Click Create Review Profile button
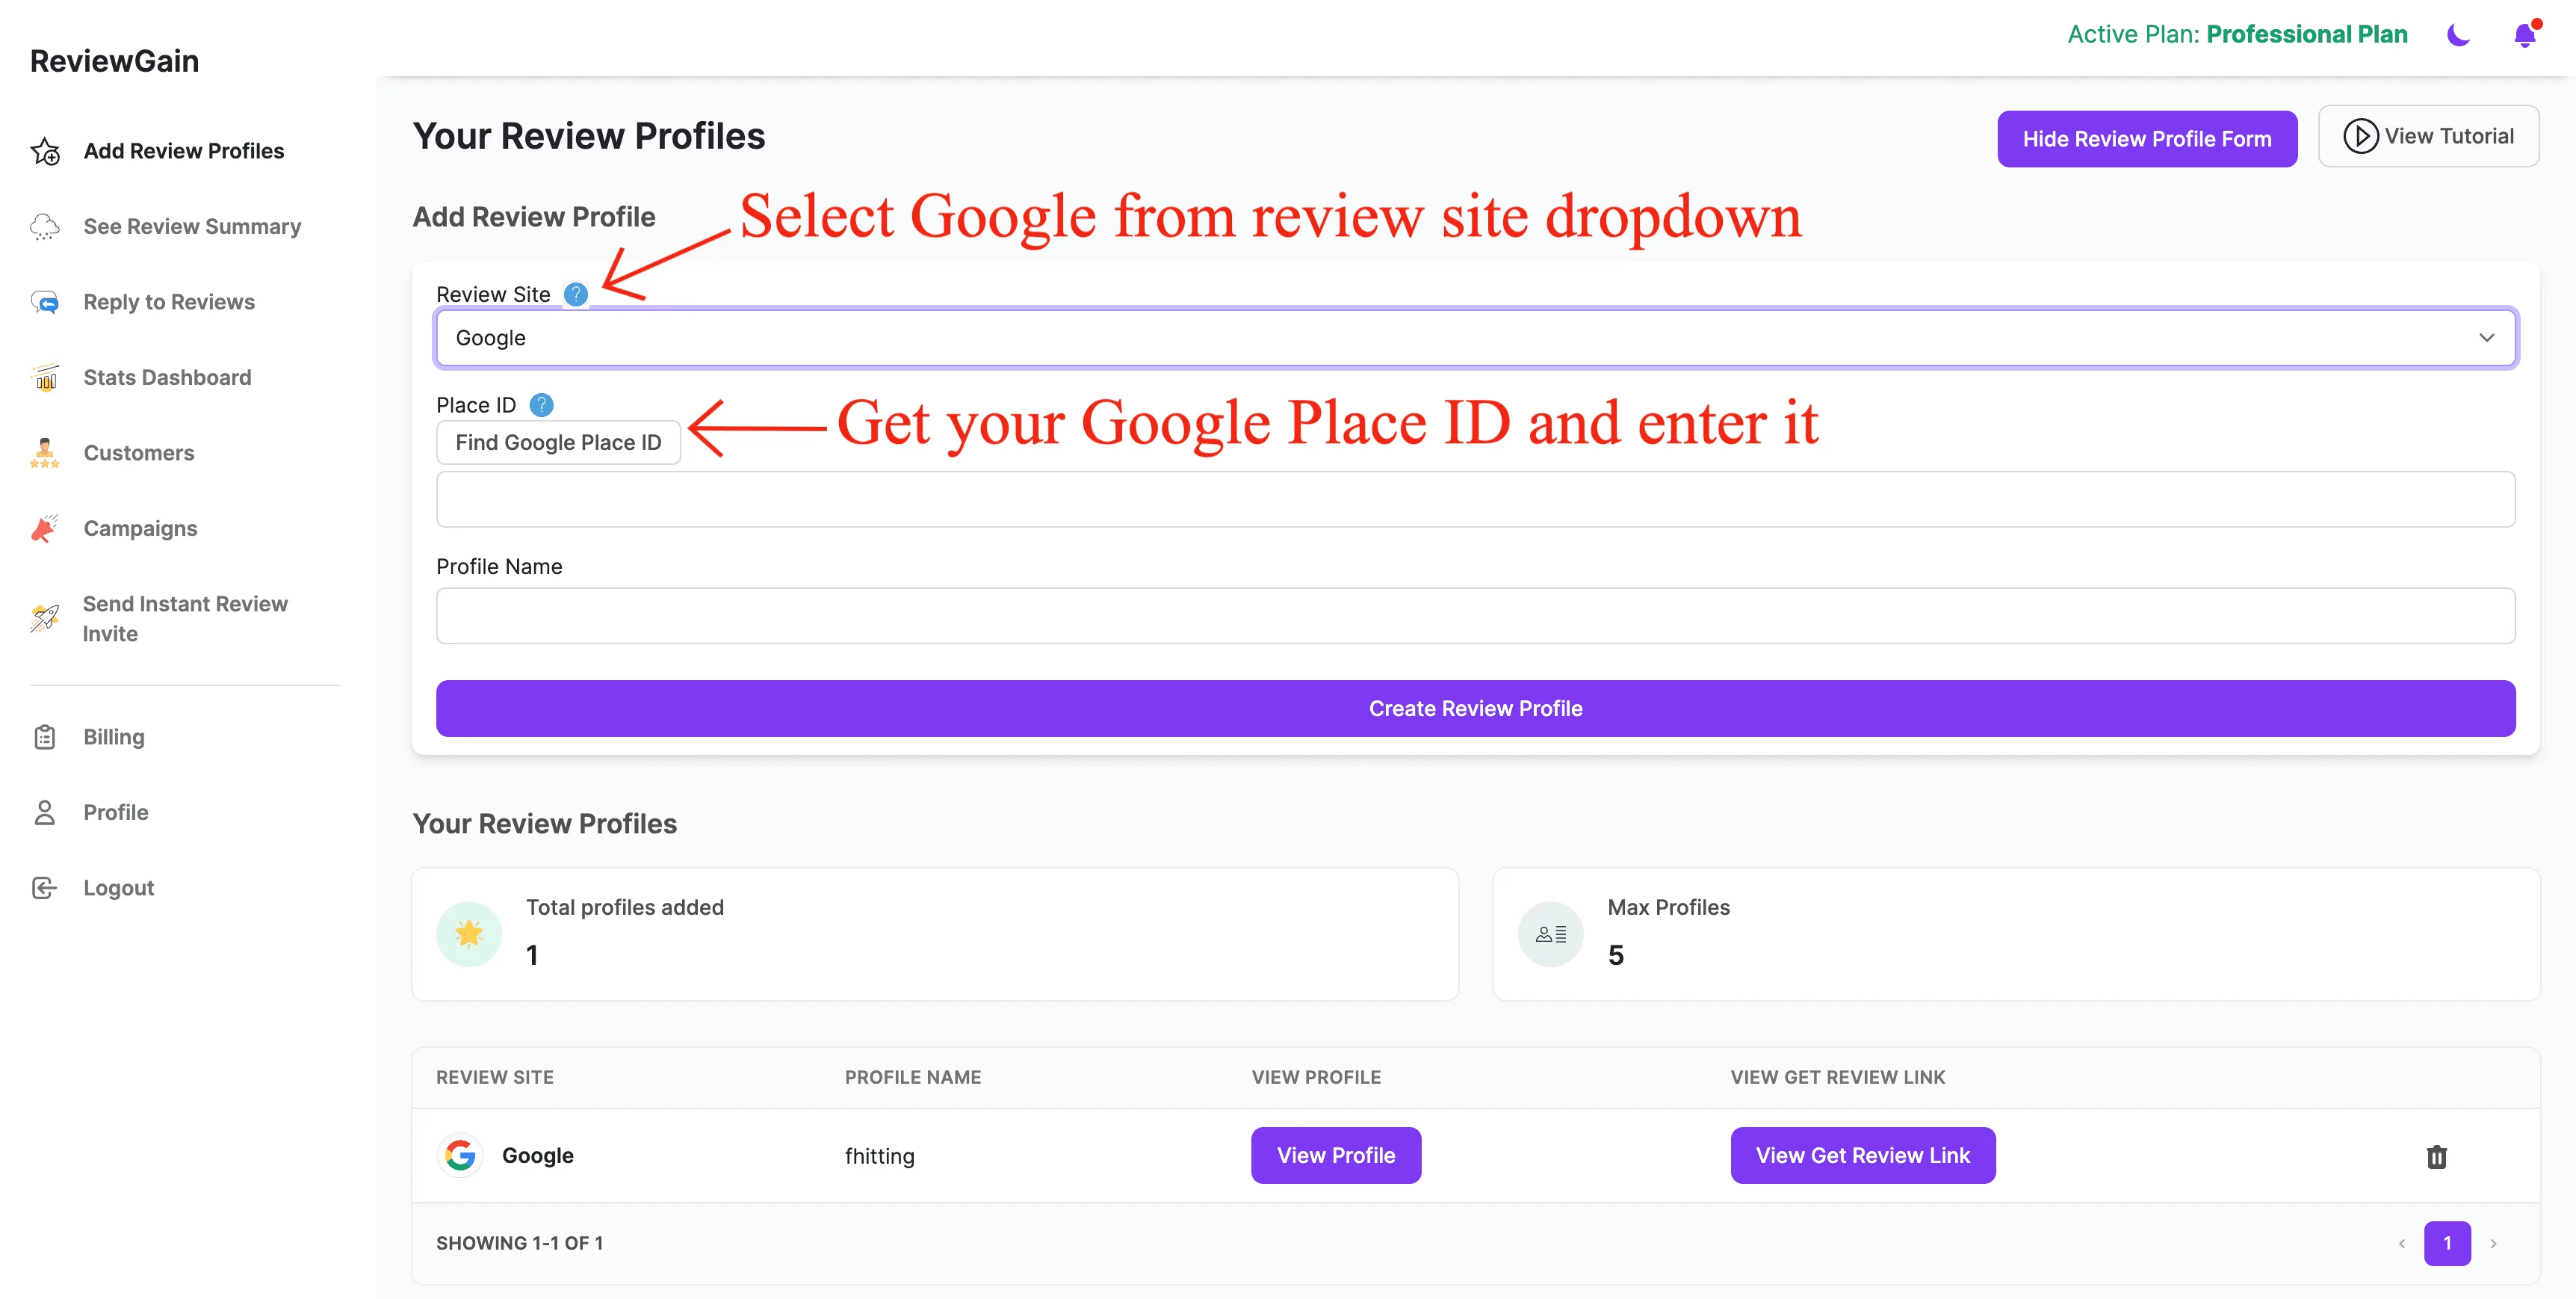This screenshot has height=1299, width=2576. [1476, 709]
